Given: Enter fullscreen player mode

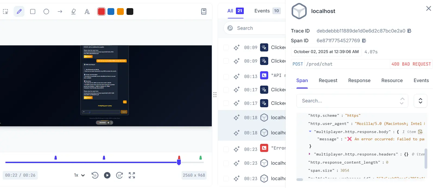Looking at the screenshot, I should click(132, 175).
